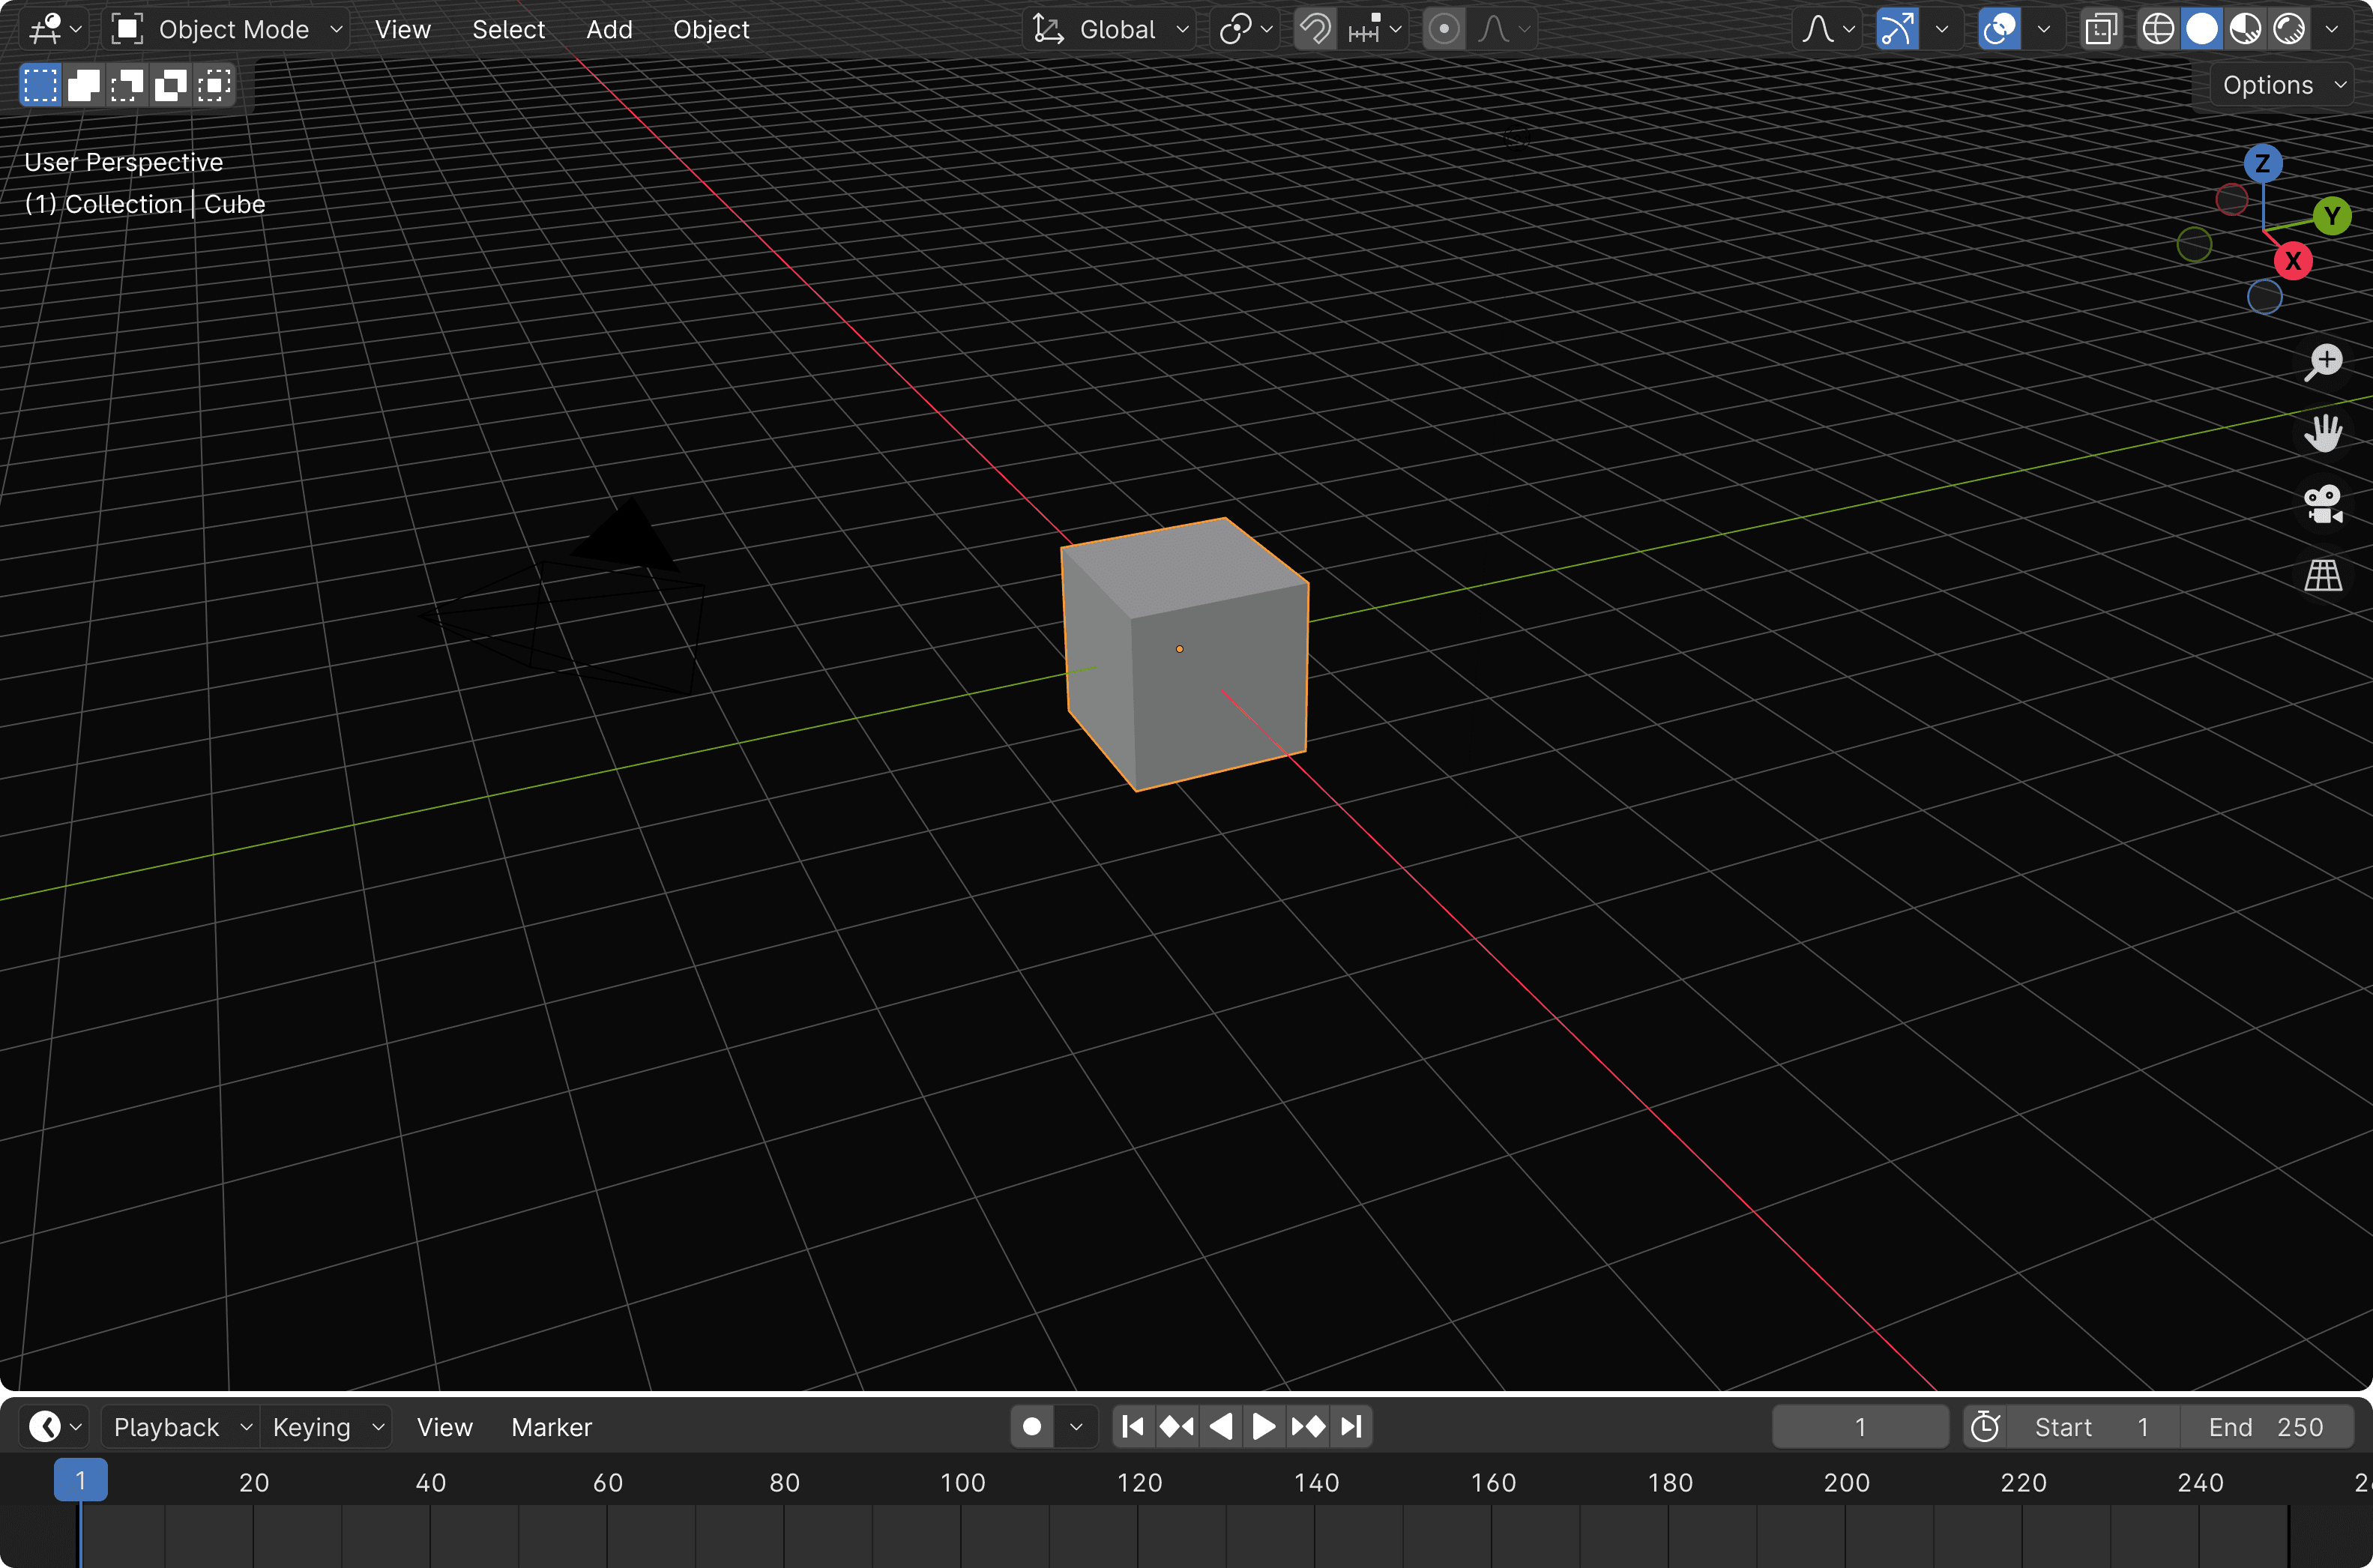Image resolution: width=2373 pixels, height=1568 pixels.
Task: Jump to the end frame
Action: (x=1351, y=1426)
